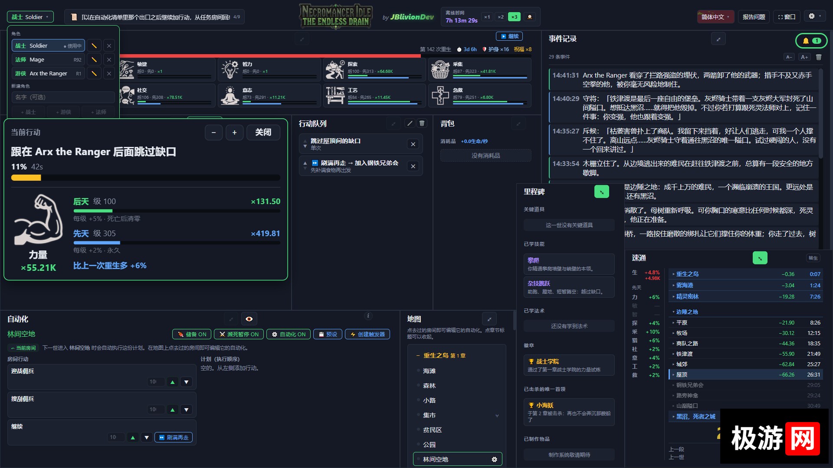Delete the Arx the Ranger character
Image resolution: width=833 pixels, height=468 pixels.
coord(109,74)
